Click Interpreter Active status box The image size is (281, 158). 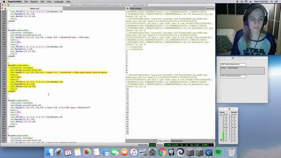(x=152, y=145)
